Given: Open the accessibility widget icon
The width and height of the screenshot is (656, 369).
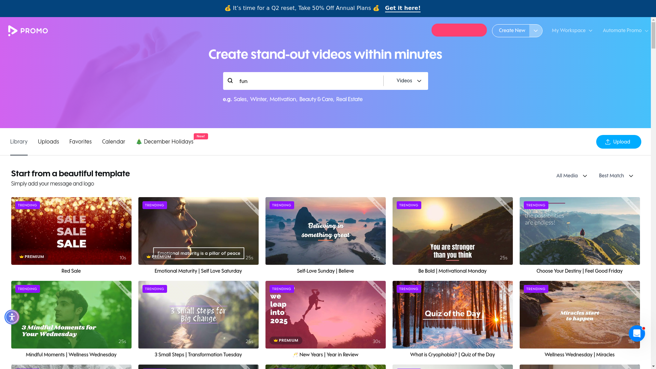Looking at the screenshot, I should (12, 317).
